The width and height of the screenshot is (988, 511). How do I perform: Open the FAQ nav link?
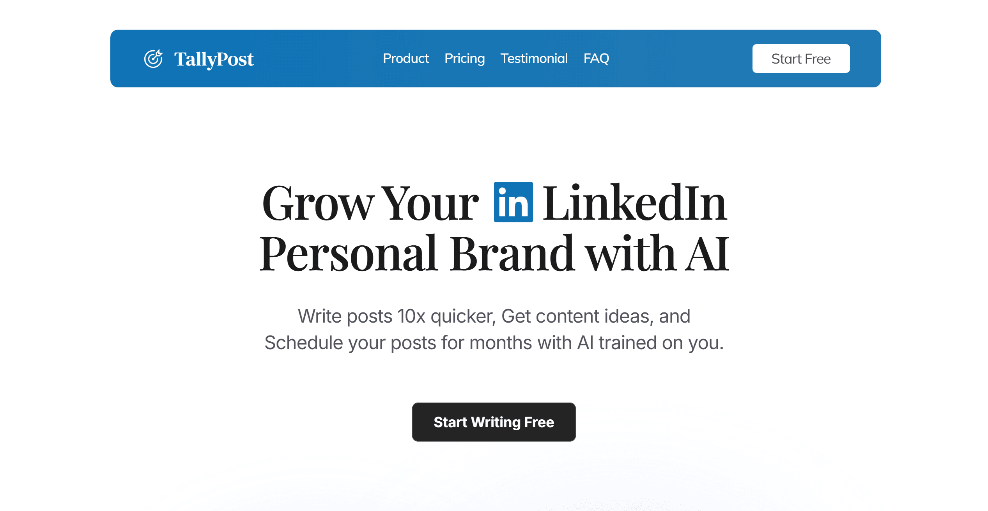596,59
